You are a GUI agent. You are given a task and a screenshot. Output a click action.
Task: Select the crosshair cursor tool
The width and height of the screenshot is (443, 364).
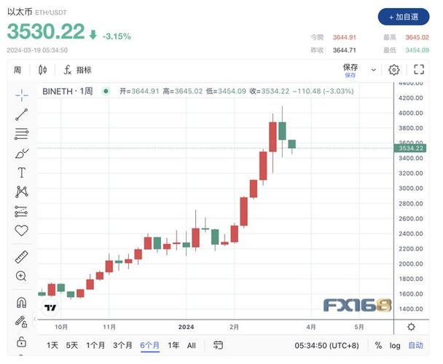tap(21, 95)
